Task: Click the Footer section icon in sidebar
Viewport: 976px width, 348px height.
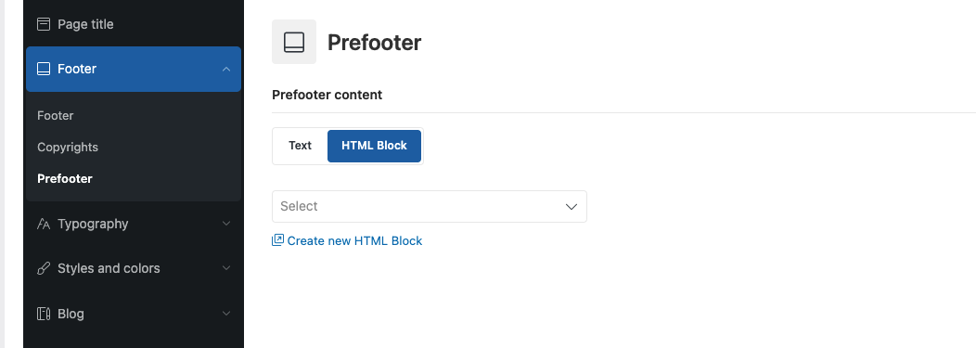Action: [x=43, y=69]
